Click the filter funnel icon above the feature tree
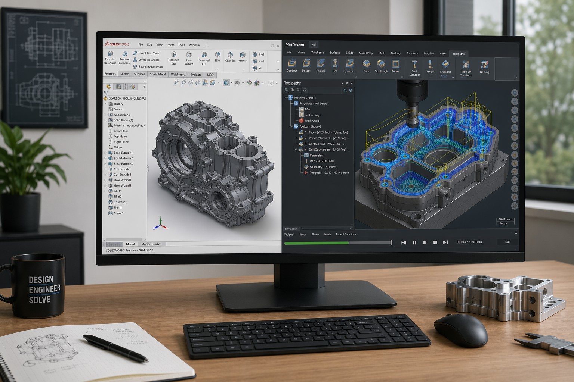This screenshot has width=574, height=382. pyautogui.click(x=106, y=93)
